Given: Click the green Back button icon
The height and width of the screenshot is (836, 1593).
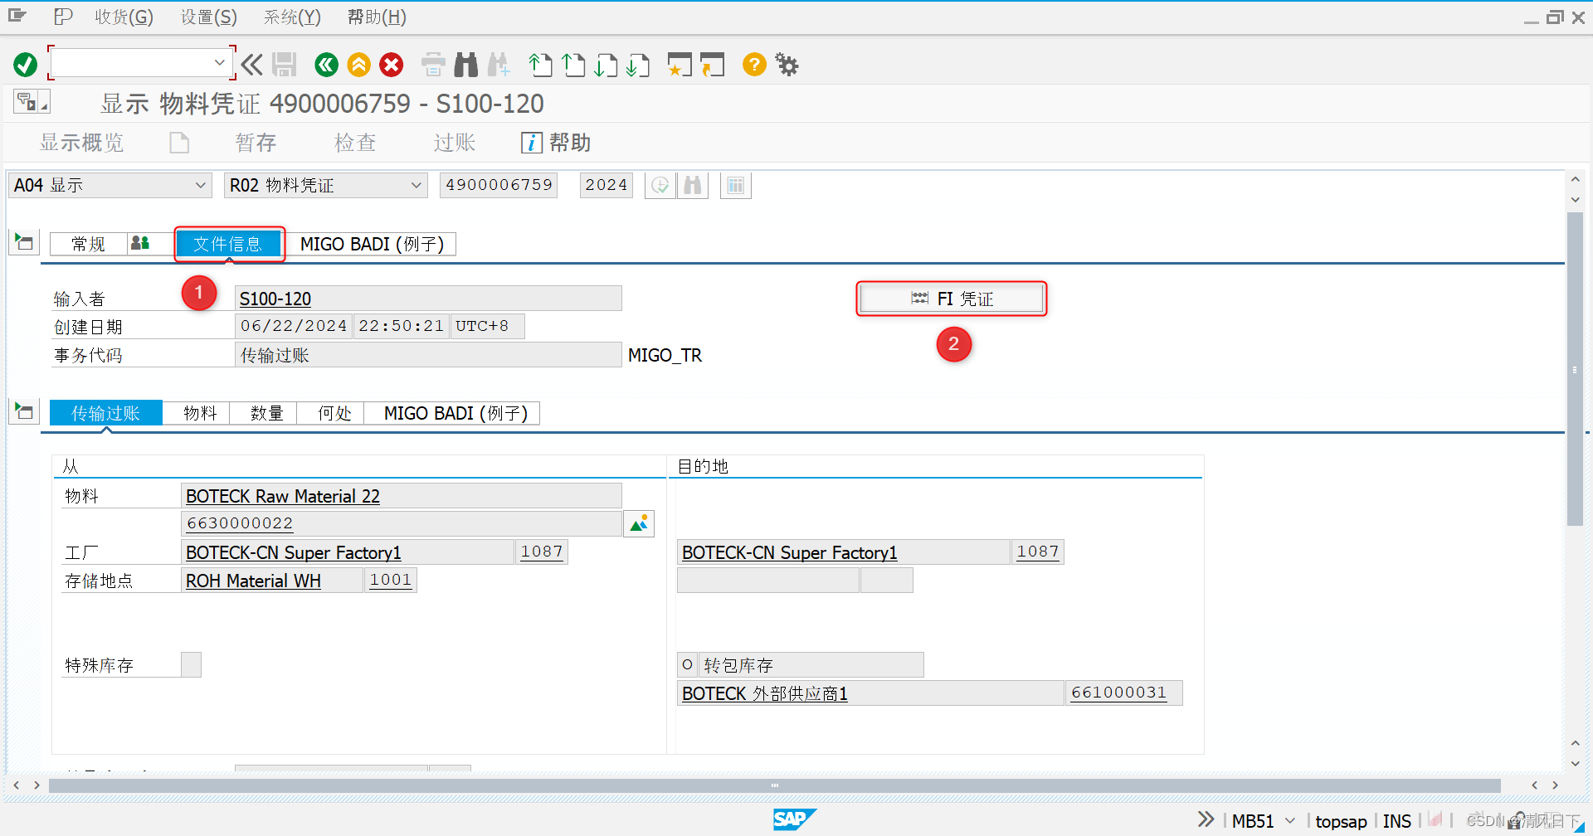Looking at the screenshot, I should (x=327, y=64).
